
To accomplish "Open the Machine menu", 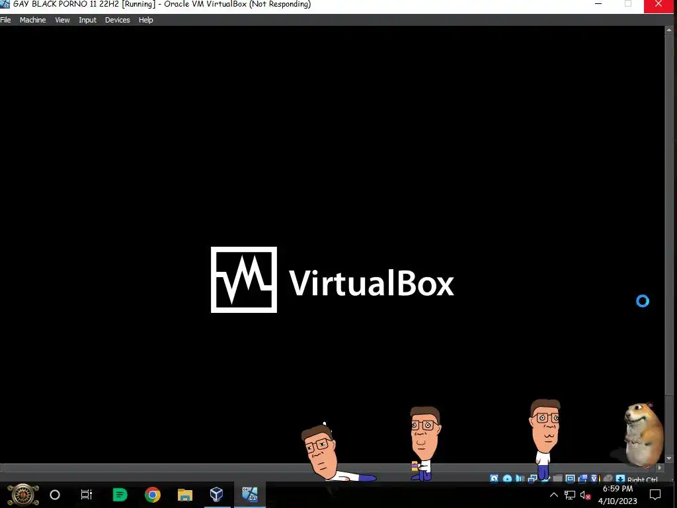I will pyautogui.click(x=32, y=20).
